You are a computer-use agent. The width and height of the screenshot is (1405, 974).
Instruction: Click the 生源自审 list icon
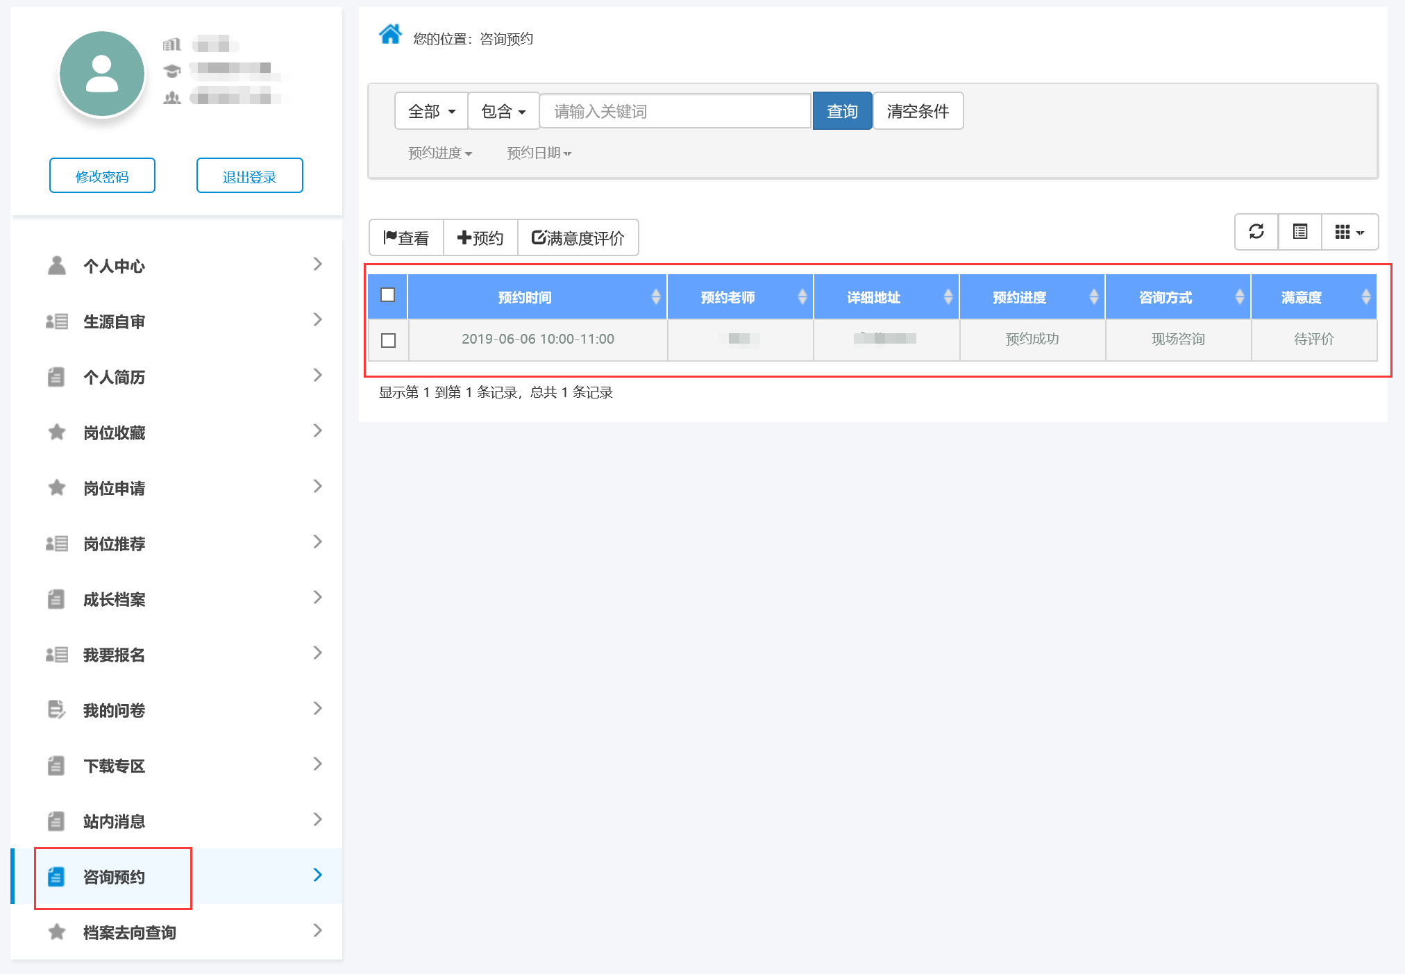click(x=57, y=321)
